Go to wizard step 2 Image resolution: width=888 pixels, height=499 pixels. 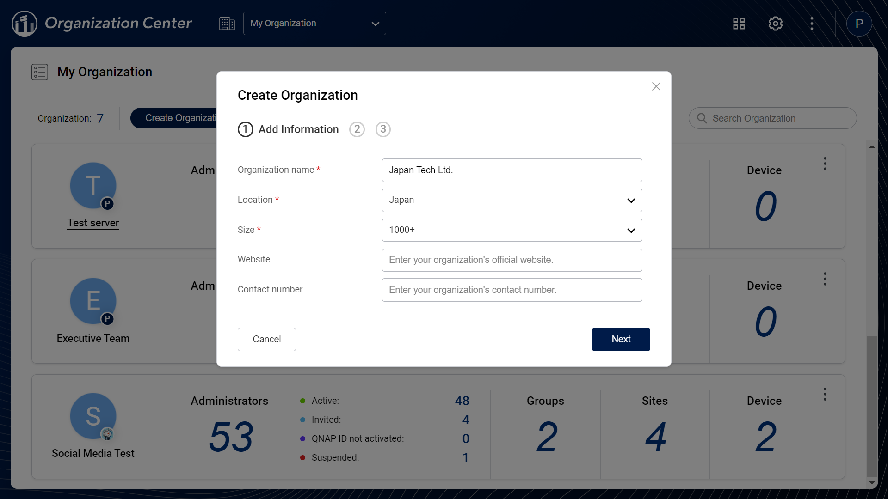[357, 129]
